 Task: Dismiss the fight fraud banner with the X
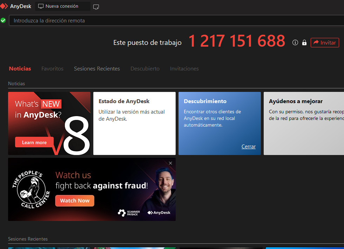pos(170,163)
